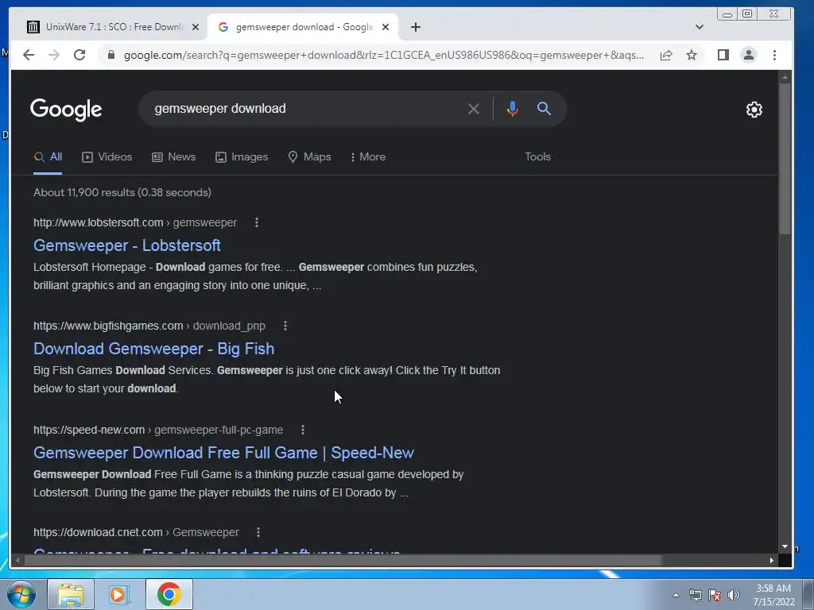Open options for download.cnet.com result
This screenshot has width=814, height=610.
click(x=258, y=532)
